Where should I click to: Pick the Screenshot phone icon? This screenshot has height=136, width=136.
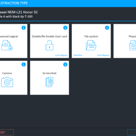50,82
